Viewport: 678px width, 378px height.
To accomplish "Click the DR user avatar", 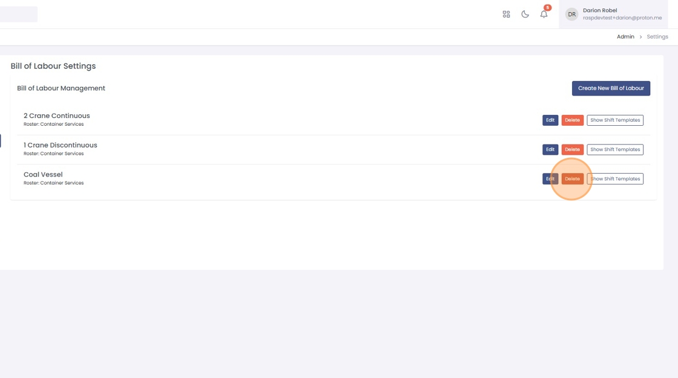I will coord(571,15).
